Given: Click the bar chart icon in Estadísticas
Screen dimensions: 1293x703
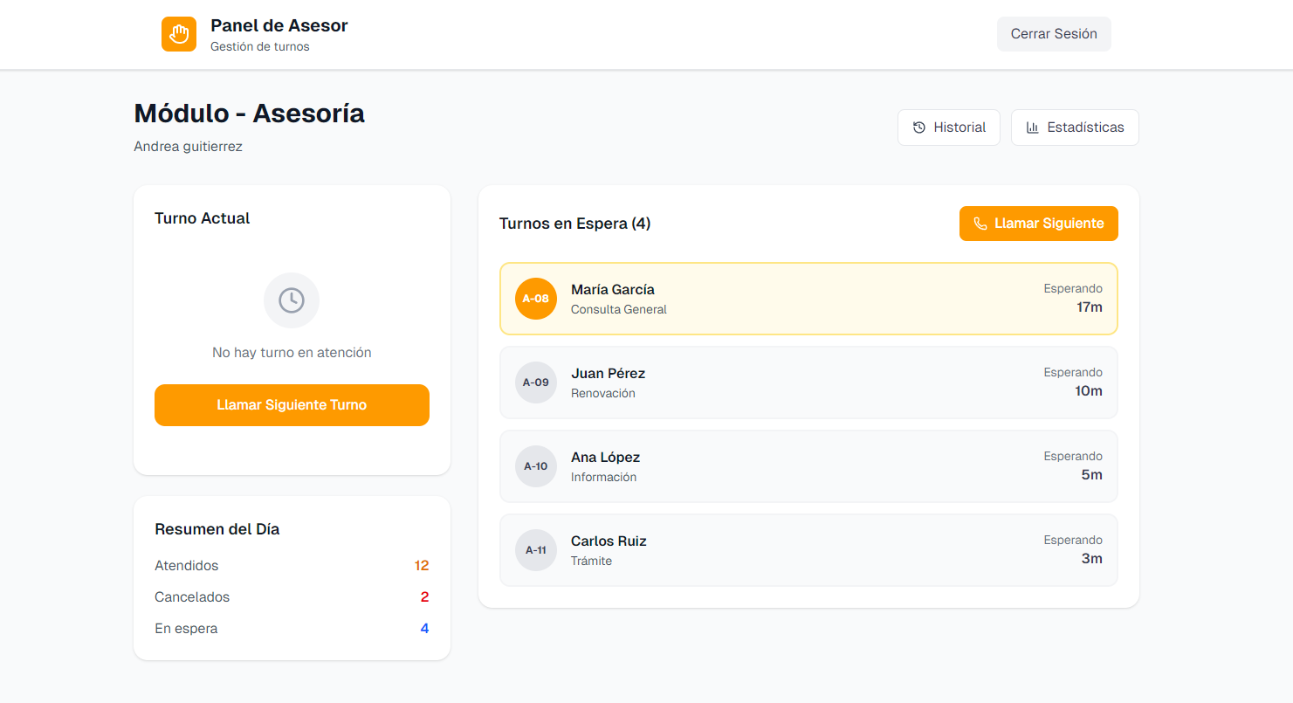Looking at the screenshot, I should (x=1033, y=128).
